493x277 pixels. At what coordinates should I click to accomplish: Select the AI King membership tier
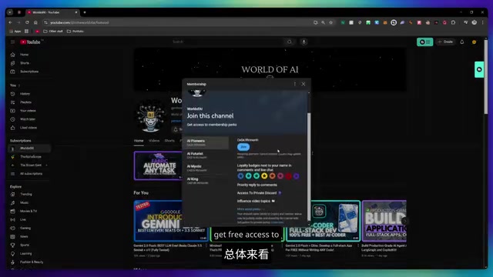click(x=206, y=181)
